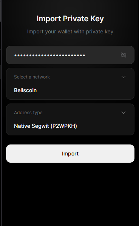Click the Address type label
This screenshot has width=139, height=226.
coord(28,113)
